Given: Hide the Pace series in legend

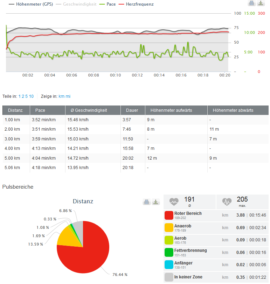Looking at the screenshot, I should 108,4.
